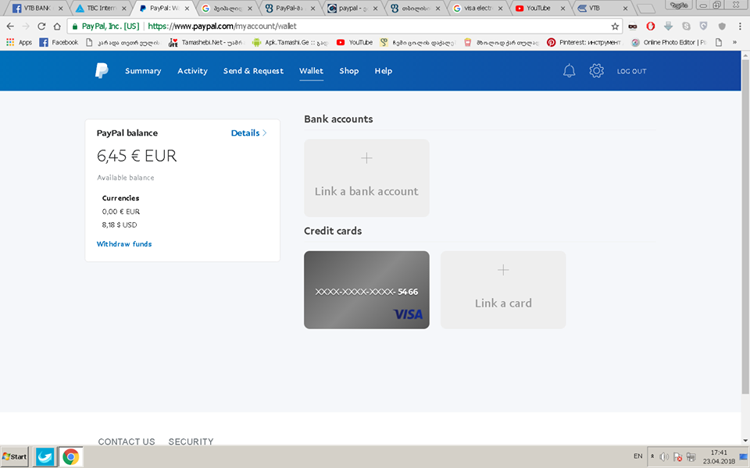Click the download arrow extension icon
This screenshot has height=468, width=750.
(668, 27)
